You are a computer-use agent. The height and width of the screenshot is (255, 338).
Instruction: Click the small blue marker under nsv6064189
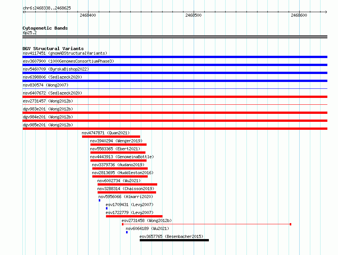(x=127, y=232)
